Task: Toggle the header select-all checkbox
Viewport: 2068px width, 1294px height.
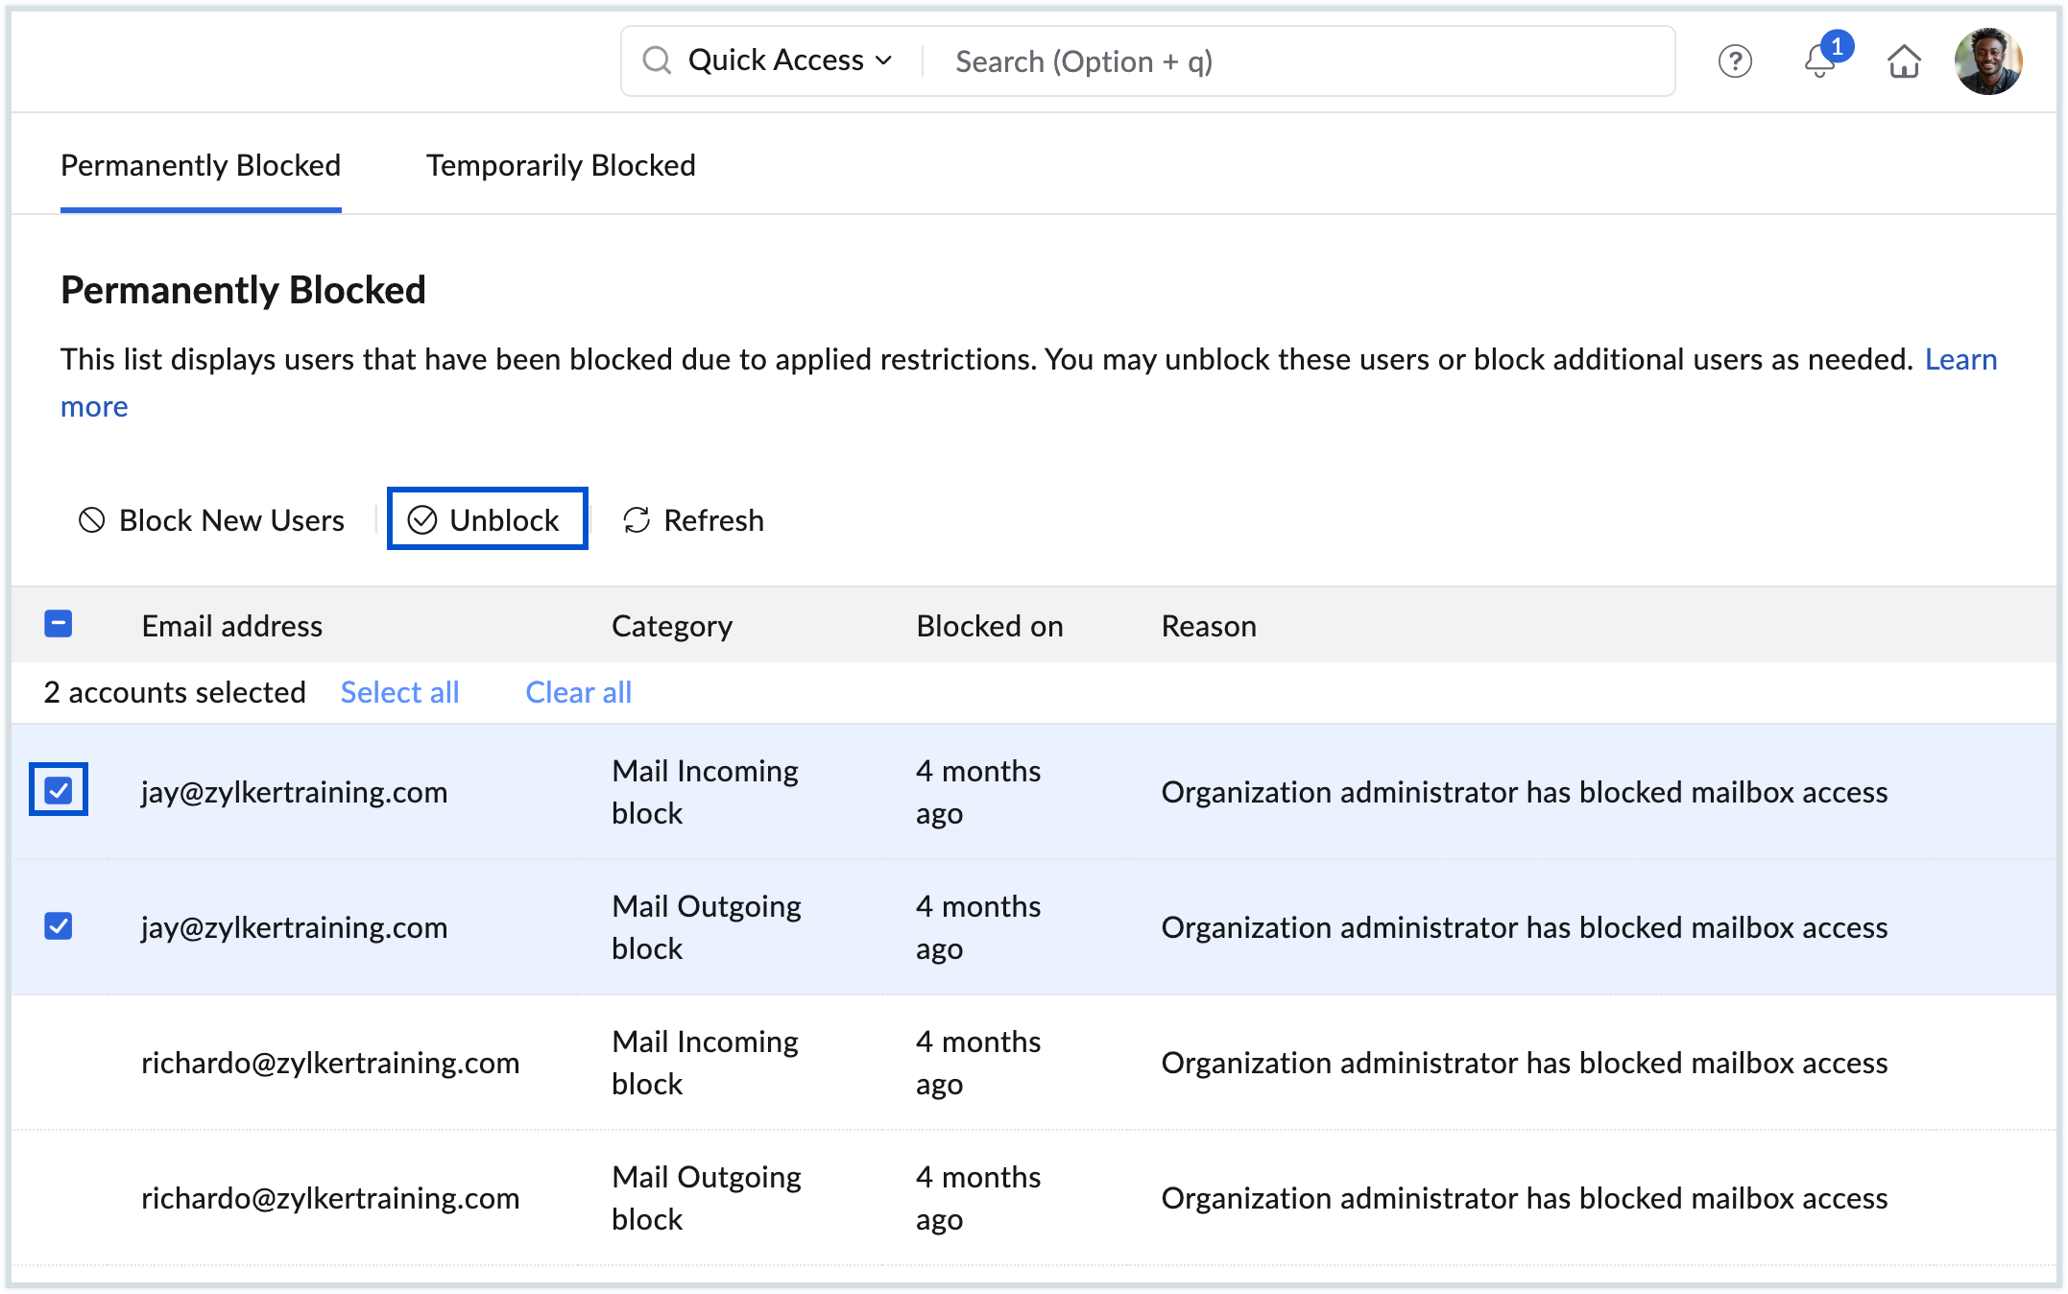Action: [x=59, y=625]
